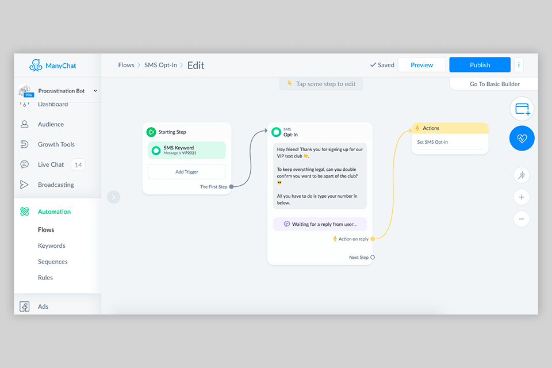The image size is (552, 368).
Task: Expand the collapsed sidebar arrow button
Action: [x=113, y=197]
